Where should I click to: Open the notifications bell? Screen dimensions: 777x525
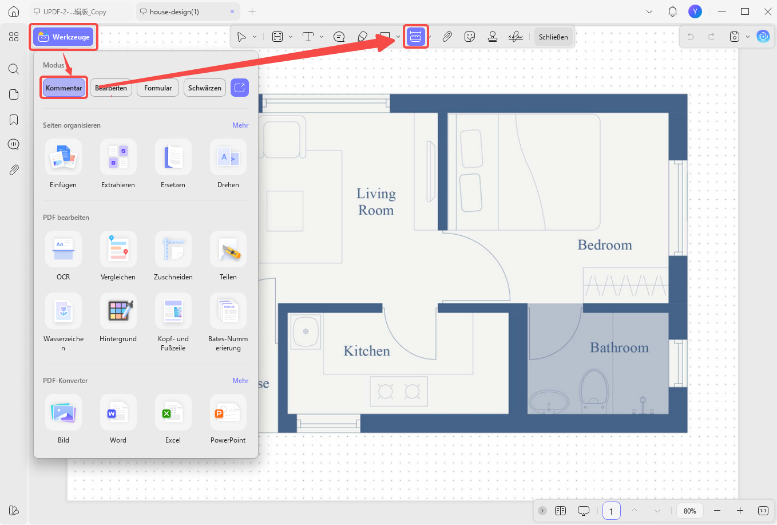tap(673, 11)
